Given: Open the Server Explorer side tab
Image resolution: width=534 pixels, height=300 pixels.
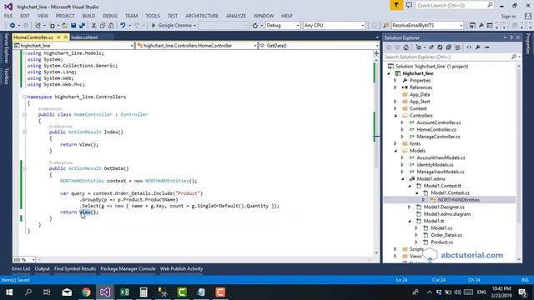Looking at the screenshot, I should click(6, 48).
